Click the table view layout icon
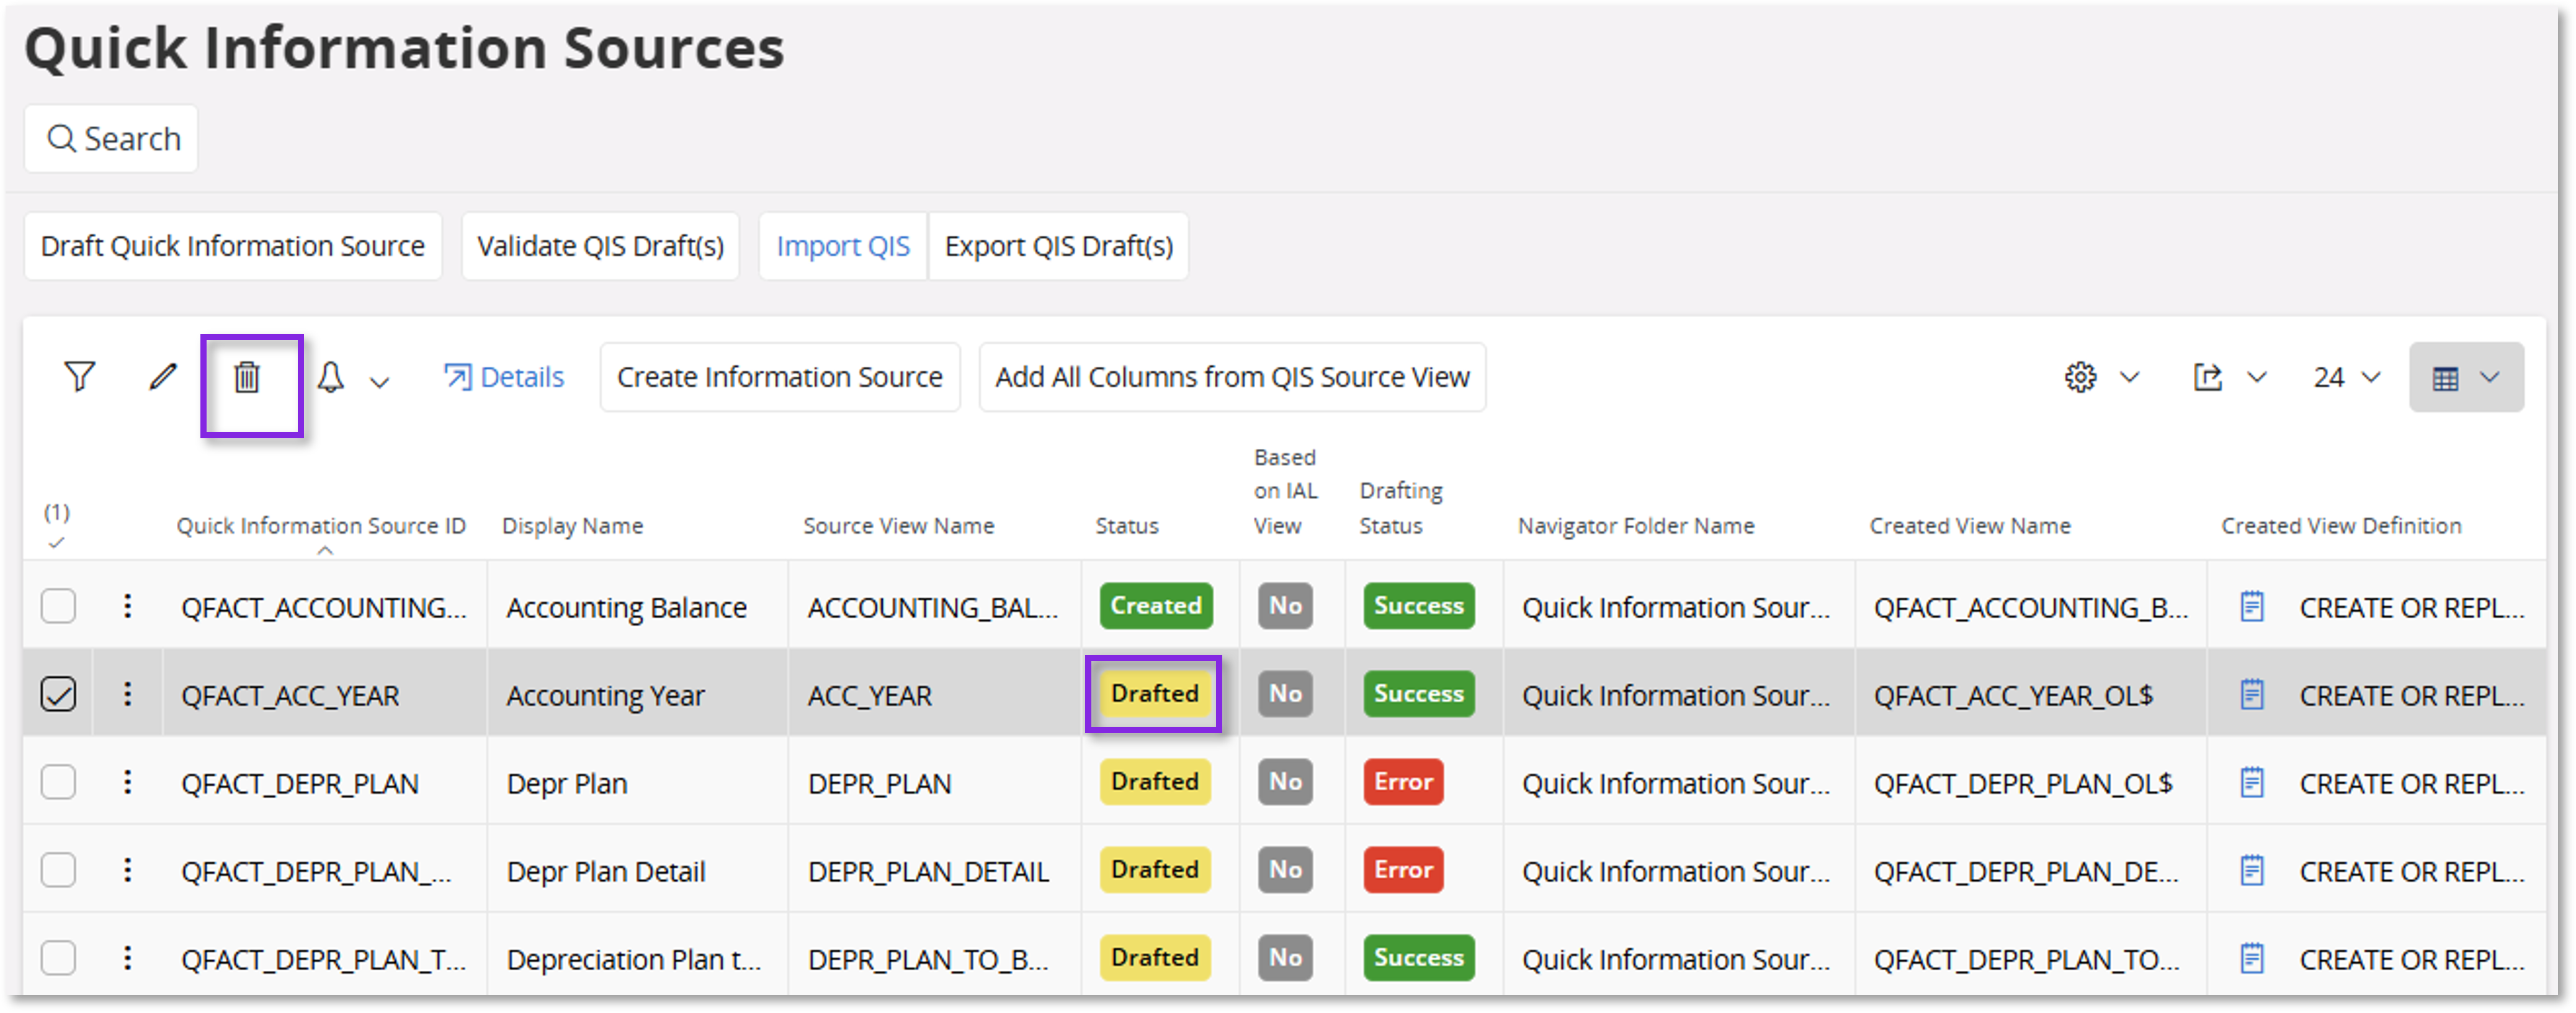This screenshot has width=2576, height=1013. click(2445, 378)
